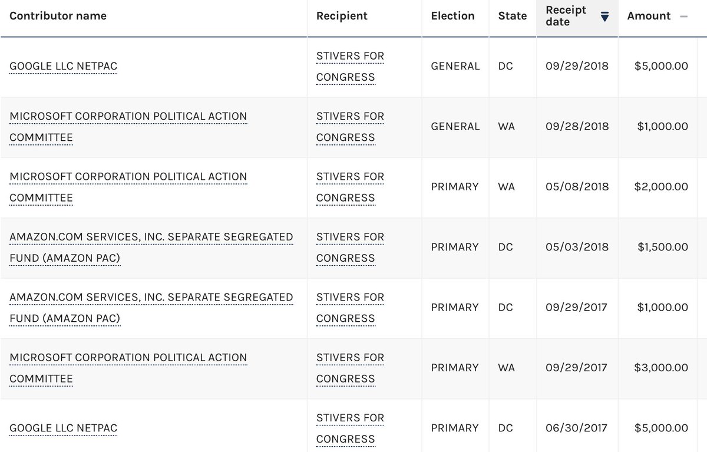
Task: Open the first GOOGLE LLC NETPAC link
Action: tap(64, 67)
